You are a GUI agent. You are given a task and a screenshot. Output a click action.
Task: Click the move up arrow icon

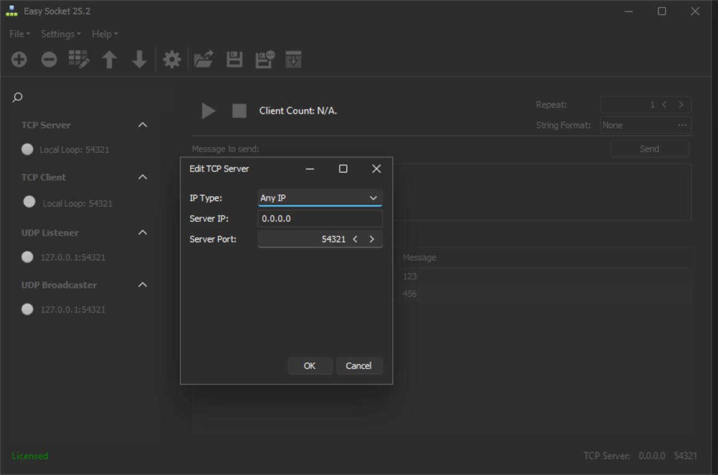click(x=109, y=59)
